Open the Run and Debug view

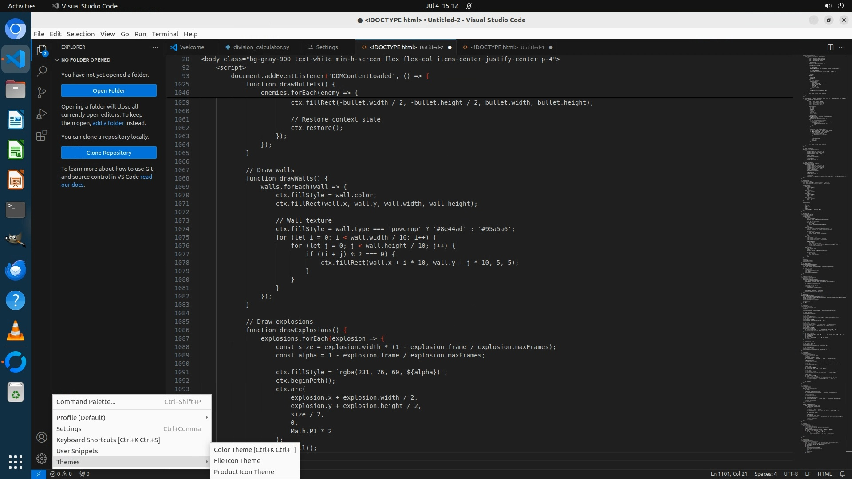tap(42, 114)
